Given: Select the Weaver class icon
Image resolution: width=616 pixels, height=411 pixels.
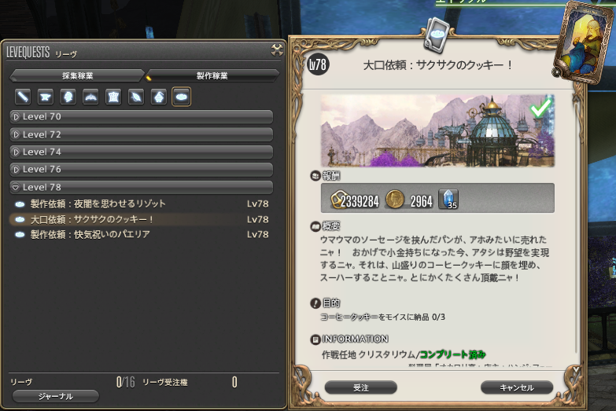Looking at the screenshot, I should 136,97.
